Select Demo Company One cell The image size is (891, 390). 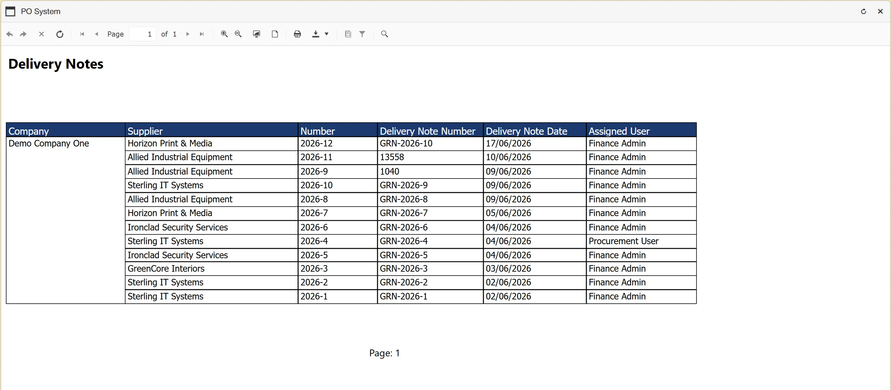(x=65, y=220)
